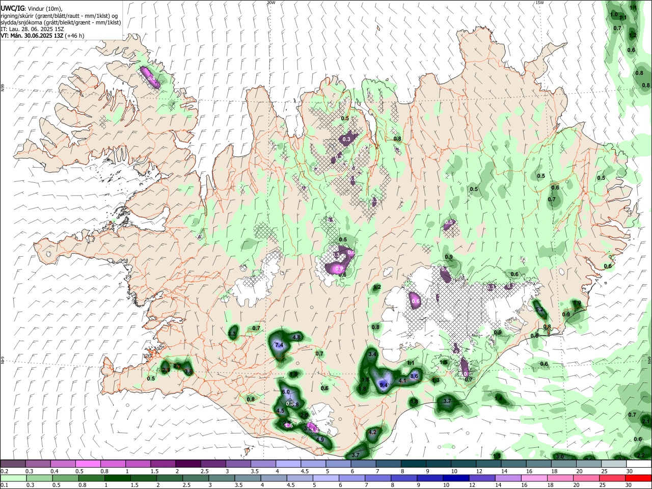Select the palest green 0.1–0.3 rain swatch
The height and width of the screenshot is (489, 652).
pyautogui.click(x=13, y=478)
